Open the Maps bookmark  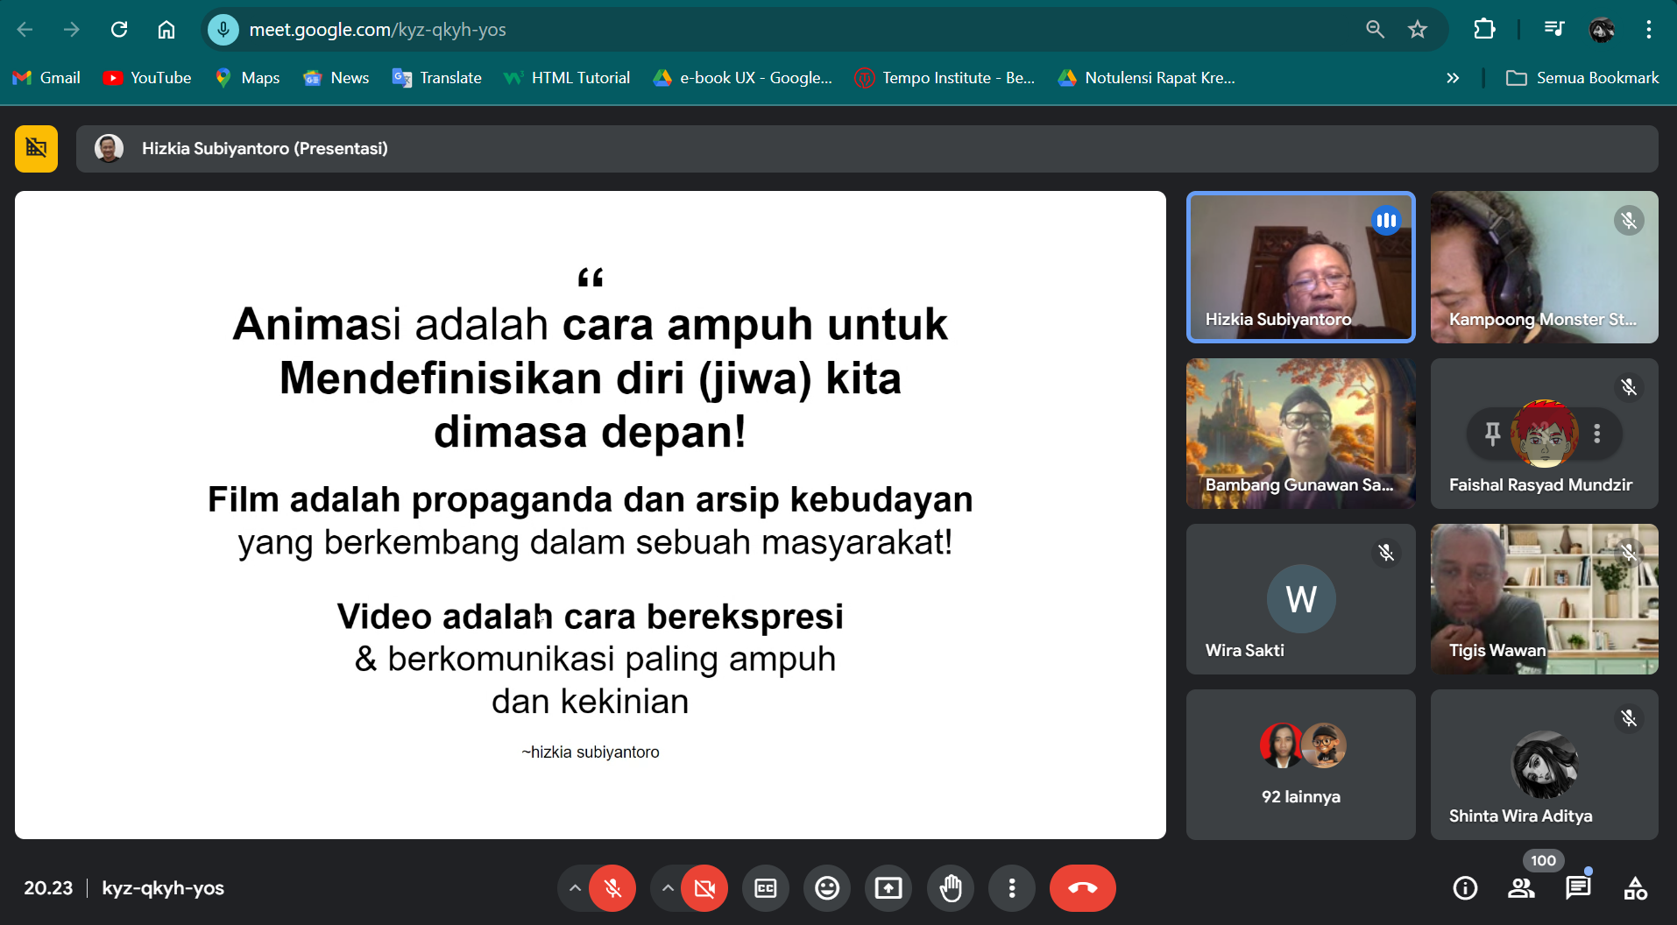pyautogui.click(x=248, y=78)
